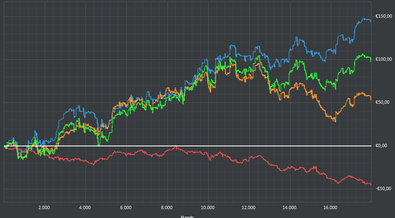Click the red line's endpoint near -€50
395x218 pixels.
(371, 185)
